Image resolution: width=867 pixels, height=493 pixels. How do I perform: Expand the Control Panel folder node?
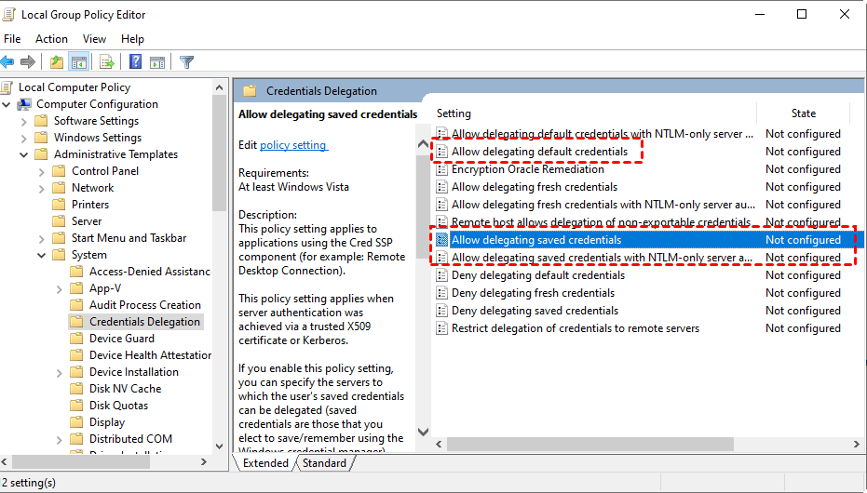coord(42,171)
